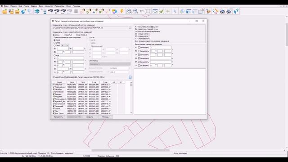Click the Закрыть button

coord(90,117)
